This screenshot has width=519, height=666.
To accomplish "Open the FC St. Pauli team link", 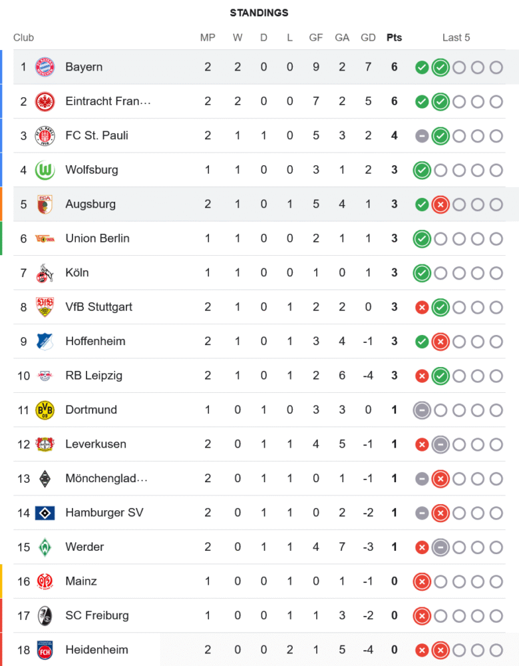I will coord(96,136).
